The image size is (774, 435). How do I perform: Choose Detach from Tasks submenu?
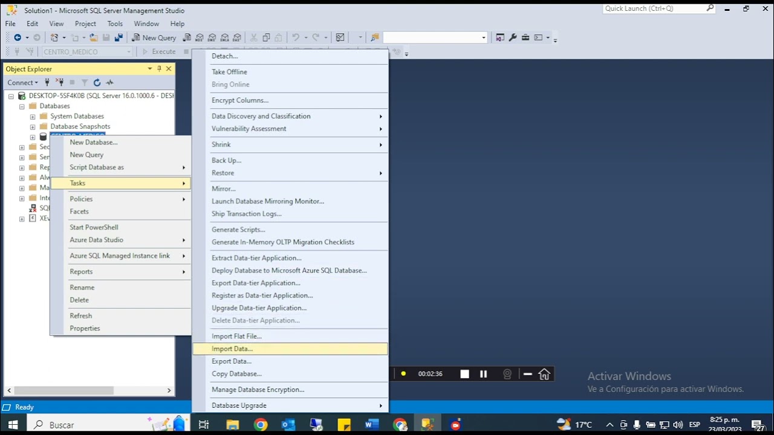tap(290, 56)
